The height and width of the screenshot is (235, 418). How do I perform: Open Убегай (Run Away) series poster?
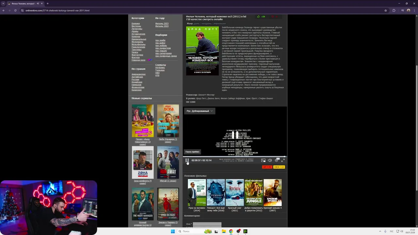[x=168, y=162]
